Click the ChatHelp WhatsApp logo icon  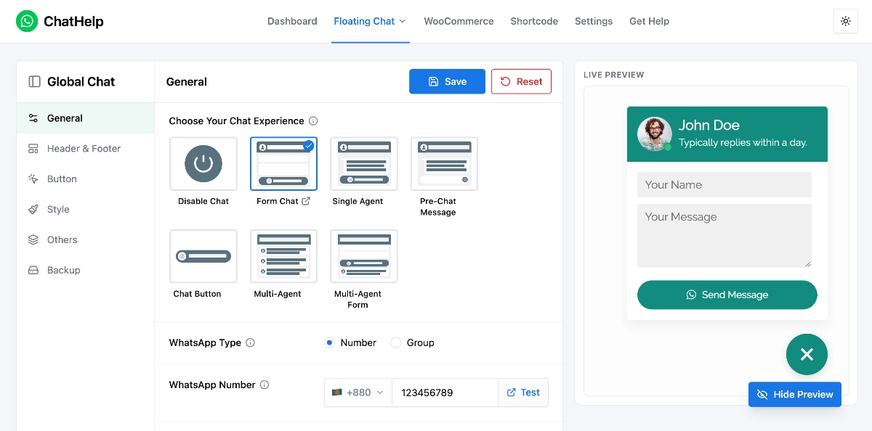[x=27, y=21]
